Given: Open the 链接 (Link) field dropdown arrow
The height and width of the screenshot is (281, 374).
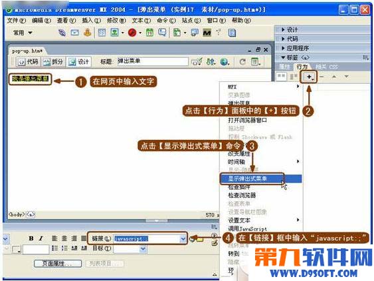Looking at the screenshot, I should pyautogui.click(x=183, y=238).
